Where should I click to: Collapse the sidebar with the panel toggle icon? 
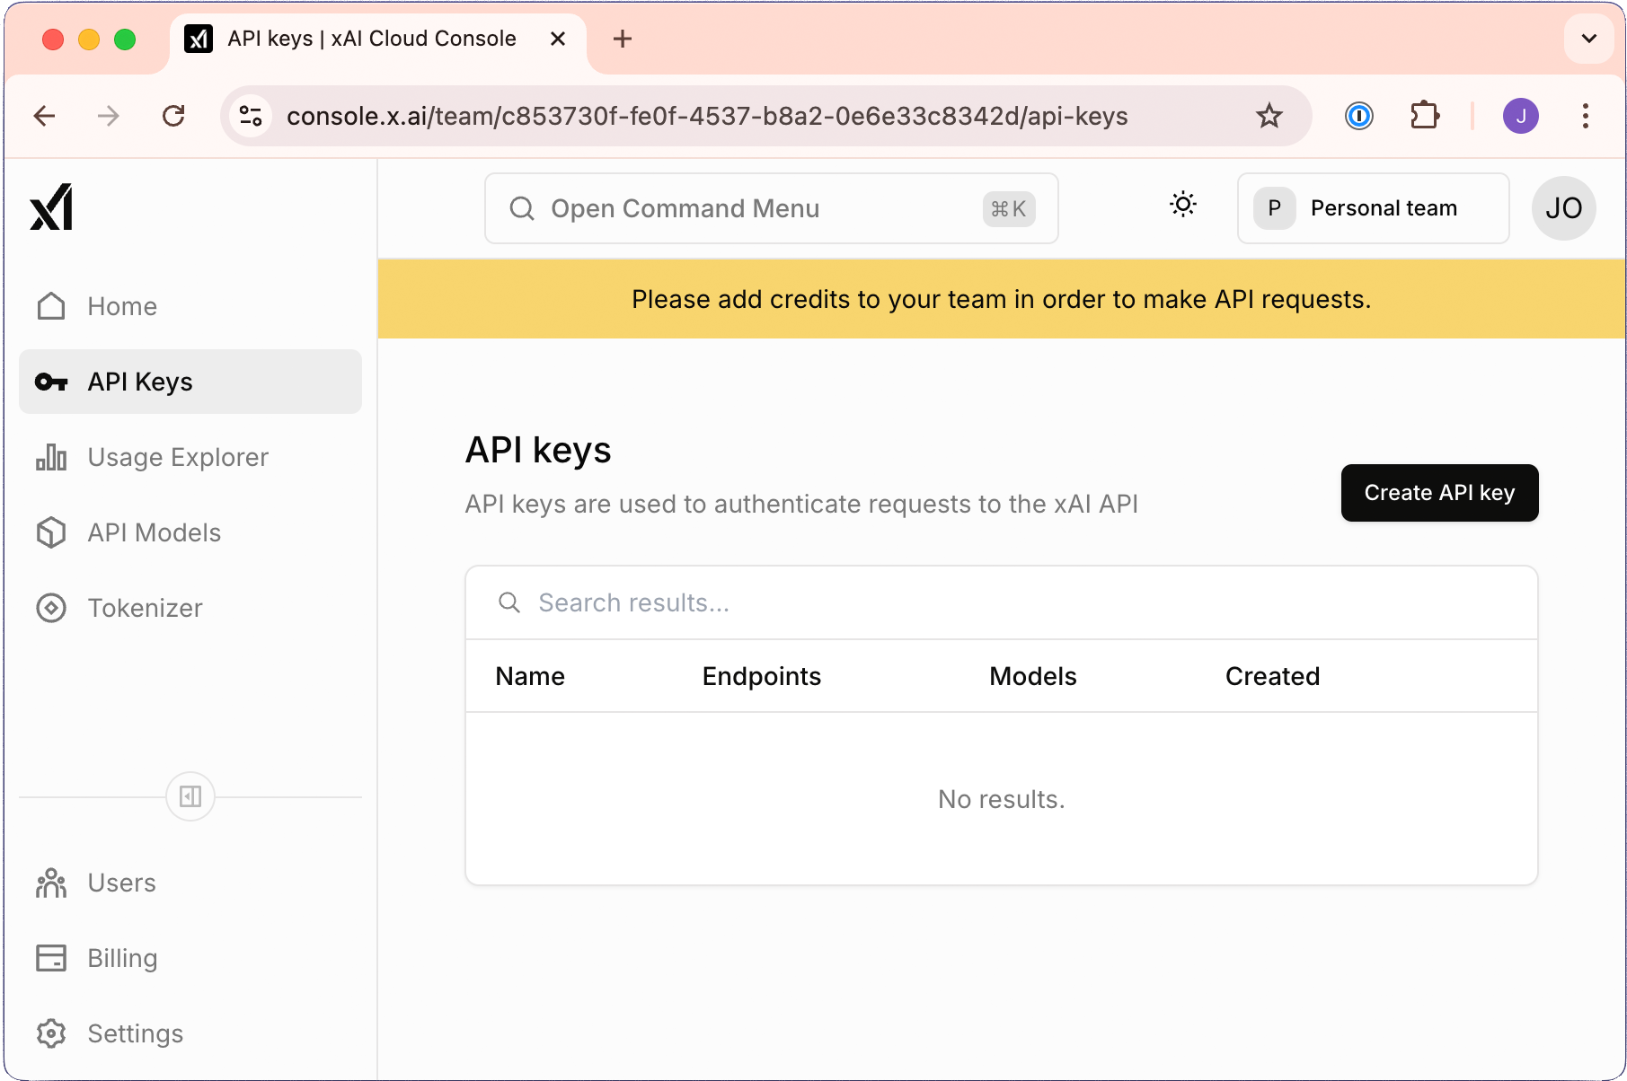pos(190,796)
